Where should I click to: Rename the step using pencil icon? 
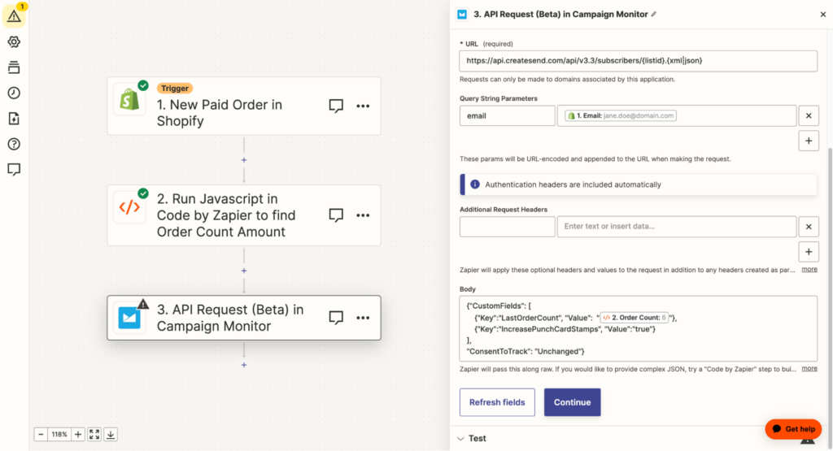point(654,15)
